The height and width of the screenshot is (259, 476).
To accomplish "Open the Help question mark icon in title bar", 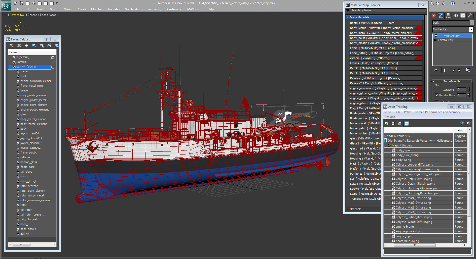I will click(x=453, y=3).
